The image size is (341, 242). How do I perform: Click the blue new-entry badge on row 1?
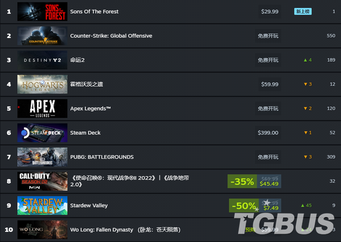click(x=303, y=11)
